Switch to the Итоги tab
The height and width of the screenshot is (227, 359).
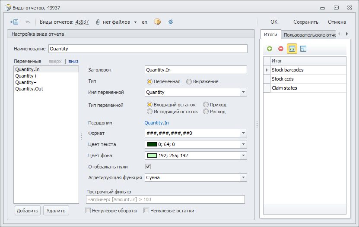[270, 35]
